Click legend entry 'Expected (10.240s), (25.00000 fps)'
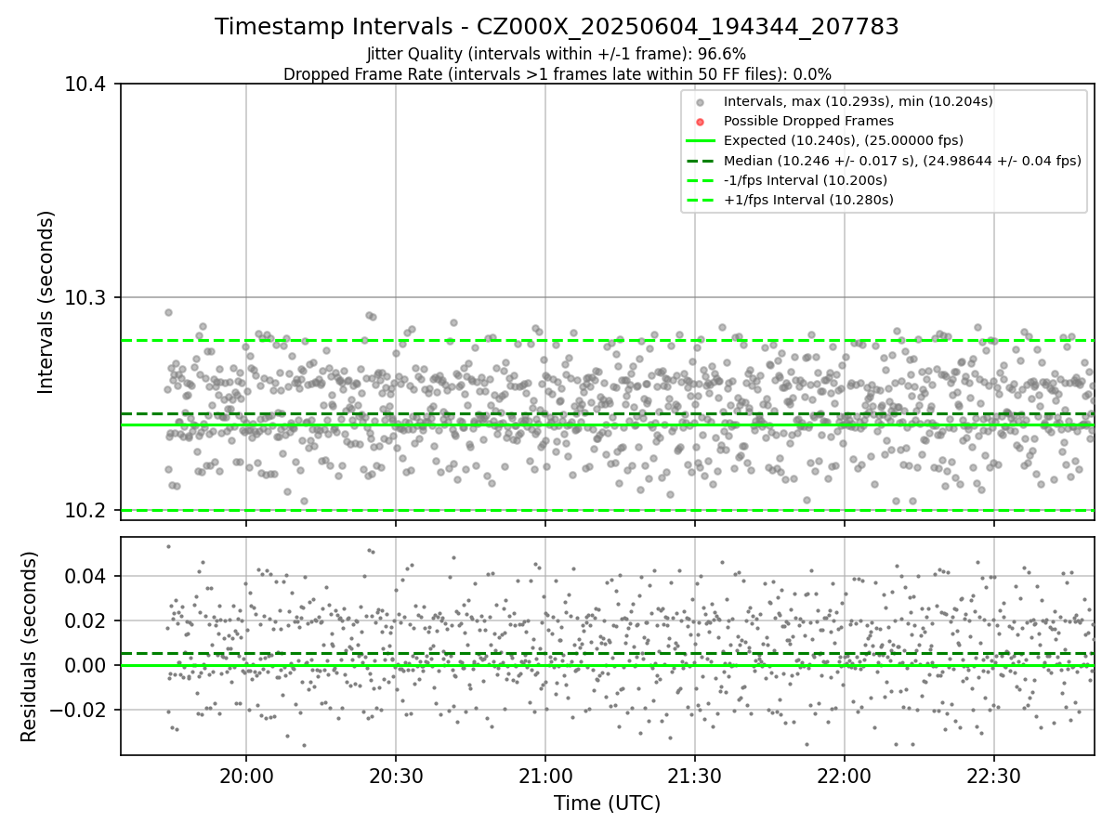This screenshot has width=1115, height=836. click(x=844, y=140)
